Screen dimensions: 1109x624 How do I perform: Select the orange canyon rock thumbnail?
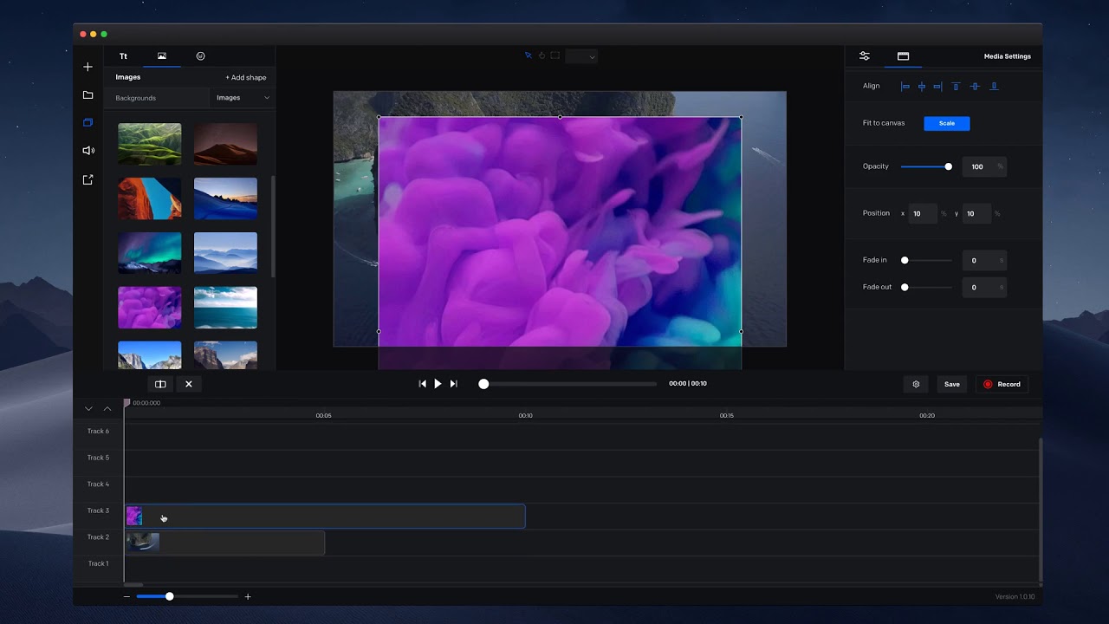click(150, 198)
